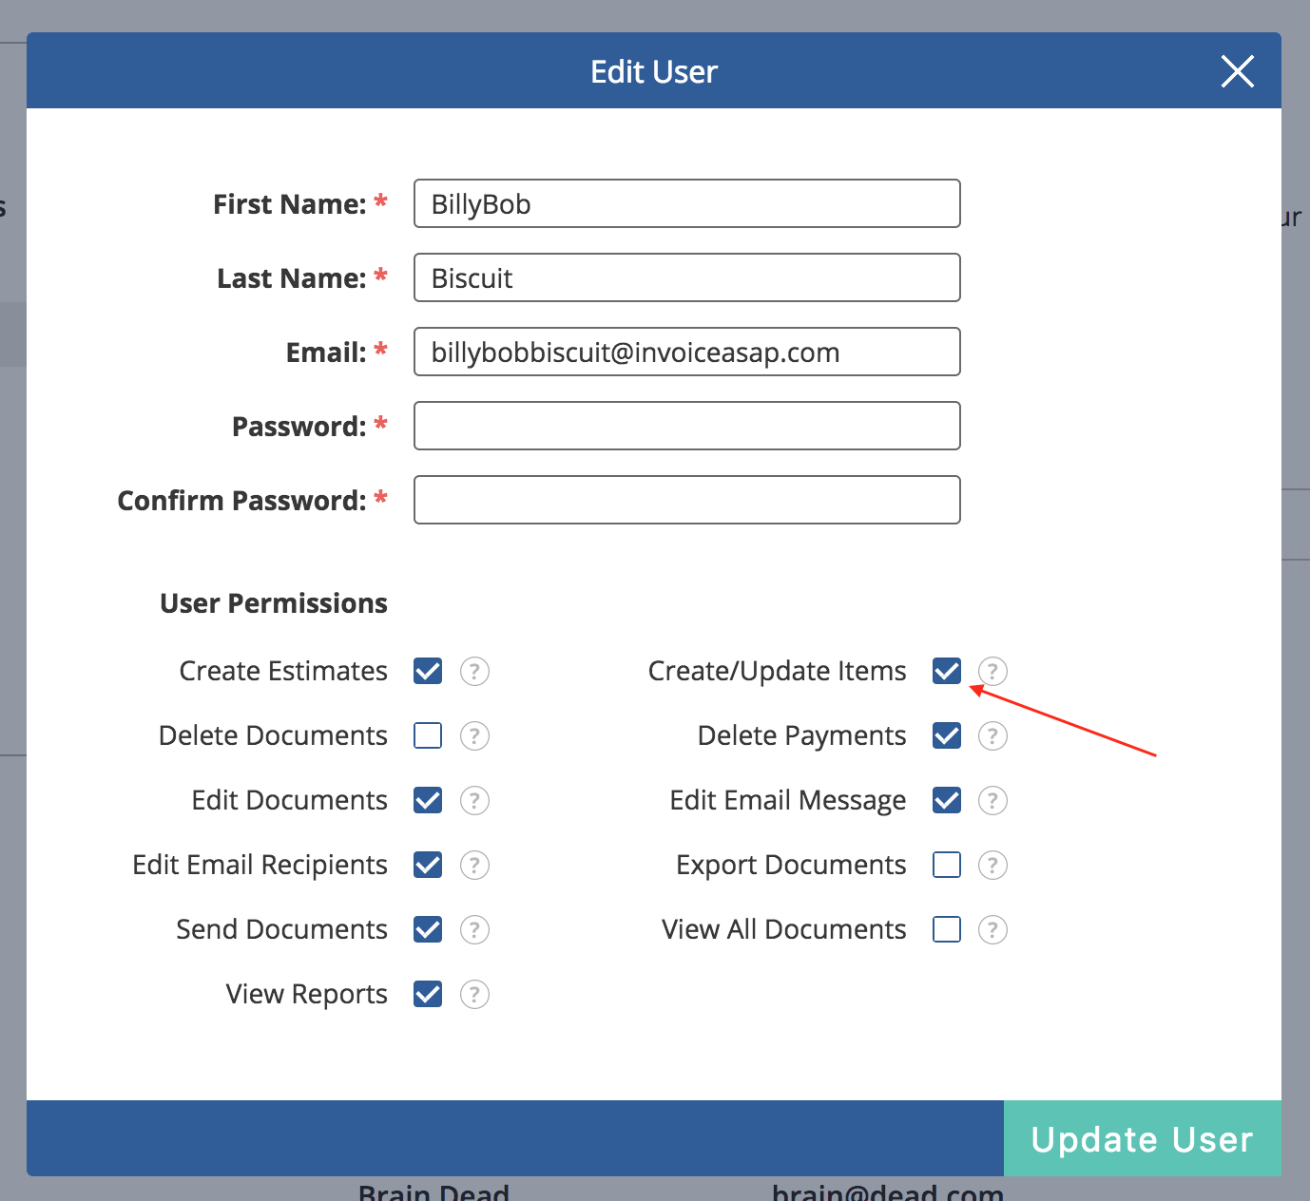Enable Export Documents permission
Image resolution: width=1310 pixels, height=1201 pixels.
[947, 866]
